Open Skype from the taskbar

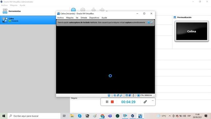coord(80,116)
